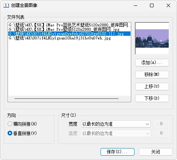This screenshot has width=177, height=160.
Task: Move file up with 上移(U)
Action: pyautogui.click(x=152, y=86)
